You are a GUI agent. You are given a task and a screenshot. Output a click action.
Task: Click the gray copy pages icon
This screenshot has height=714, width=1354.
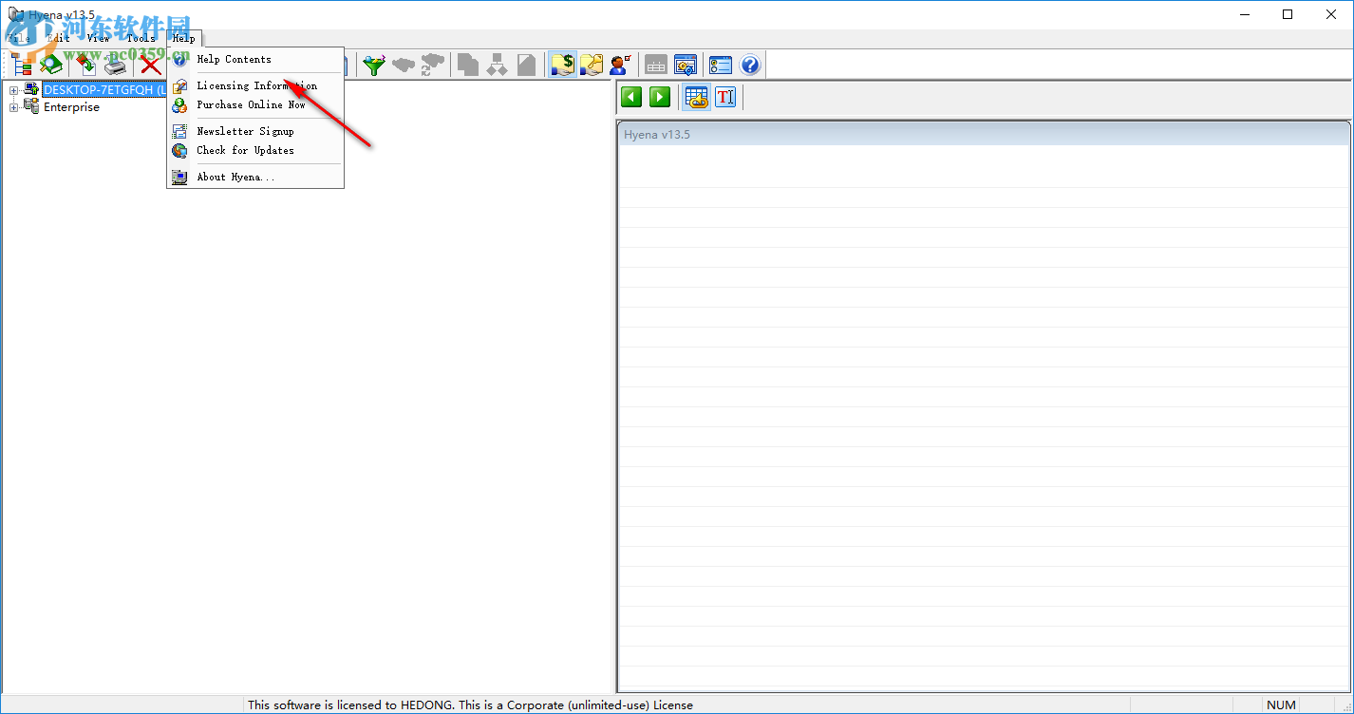[468, 65]
